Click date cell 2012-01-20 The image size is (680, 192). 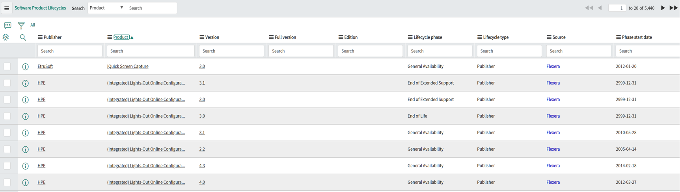[626, 66]
